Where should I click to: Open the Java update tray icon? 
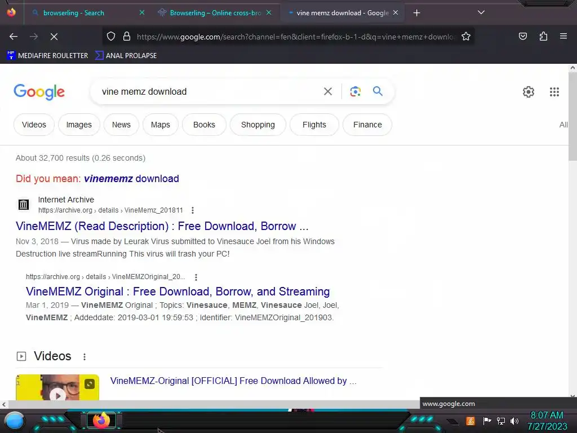471,421
